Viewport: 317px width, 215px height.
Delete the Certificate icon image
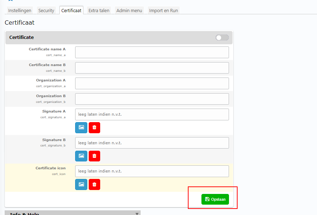(x=94, y=184)
